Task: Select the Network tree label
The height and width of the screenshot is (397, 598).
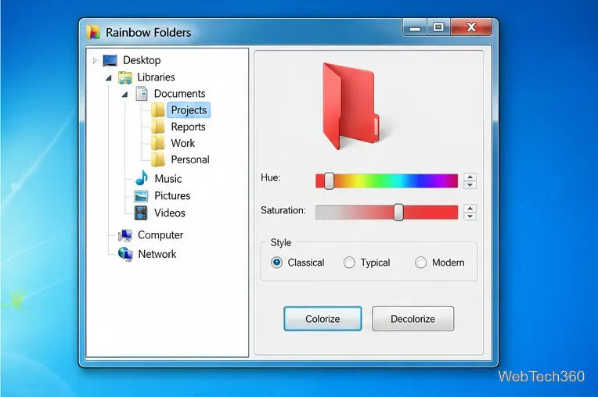Action: pos(157,254)
